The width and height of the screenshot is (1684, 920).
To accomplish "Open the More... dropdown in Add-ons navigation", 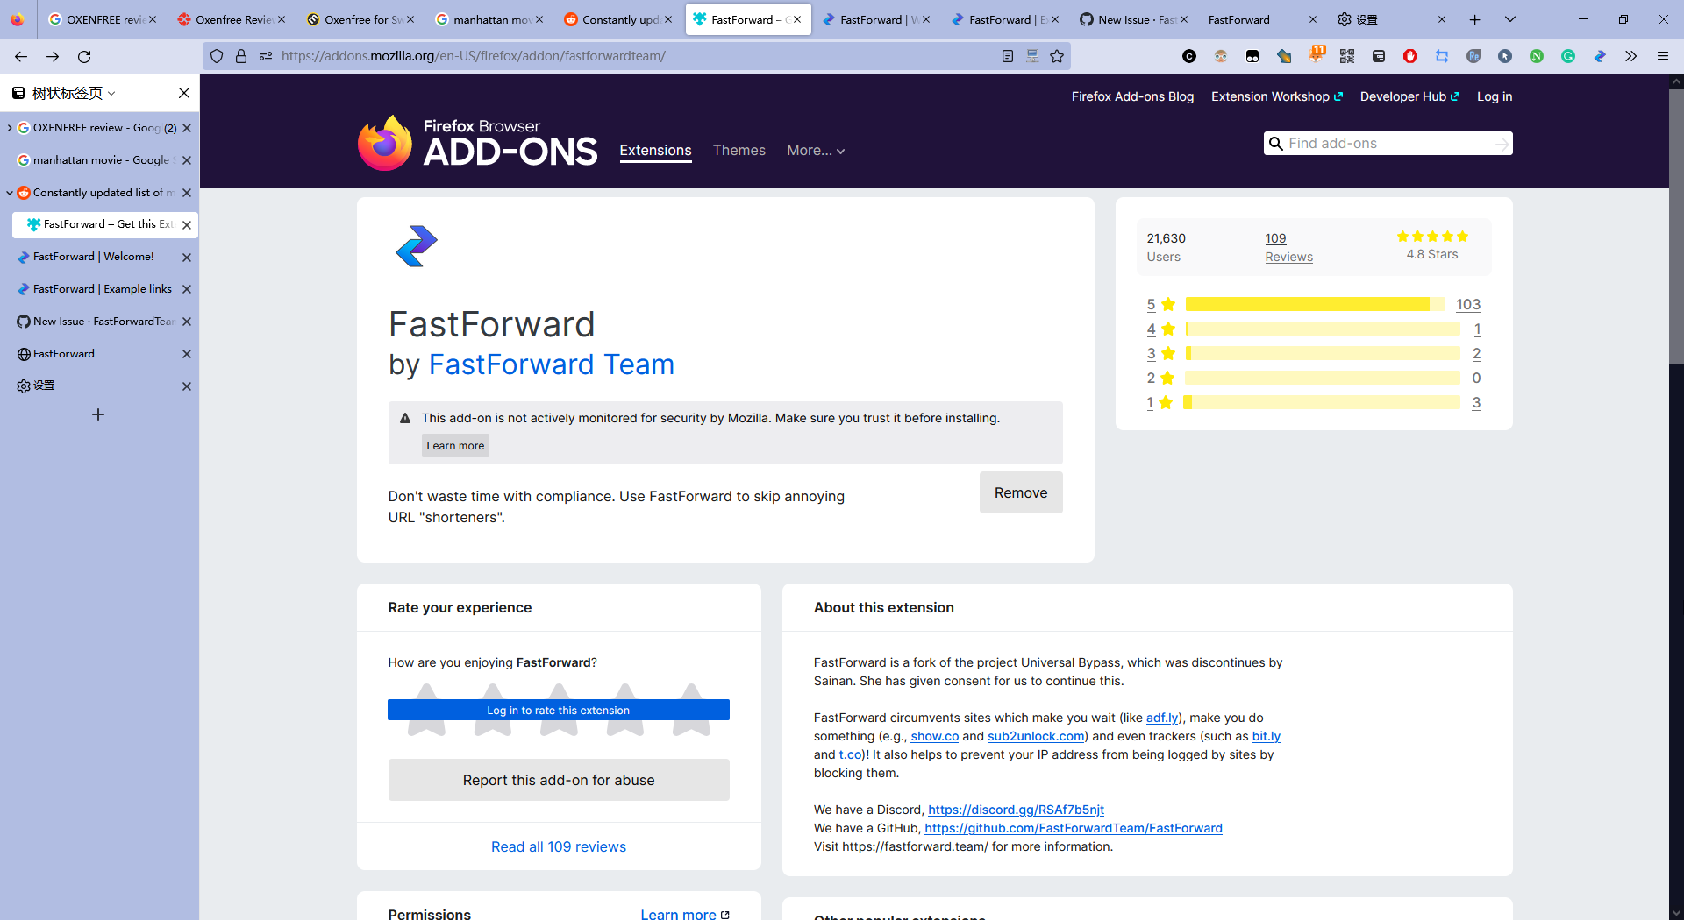I will [815, 150].
